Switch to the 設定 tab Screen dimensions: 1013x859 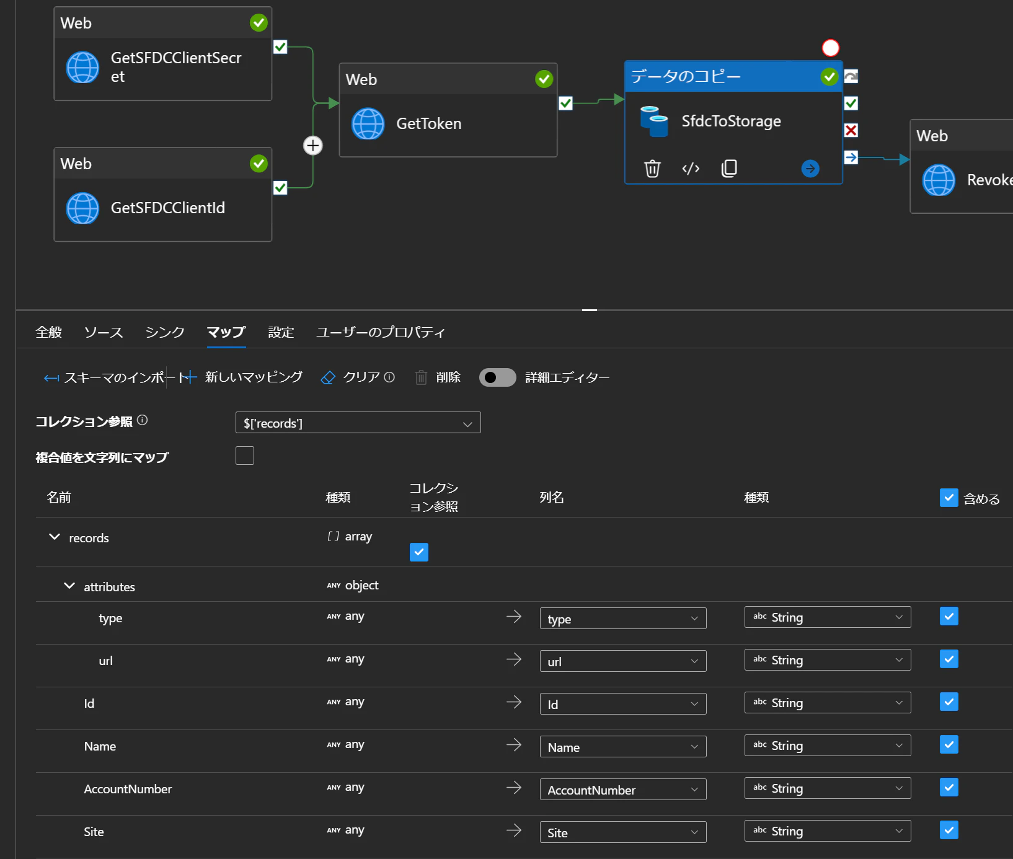281,332
